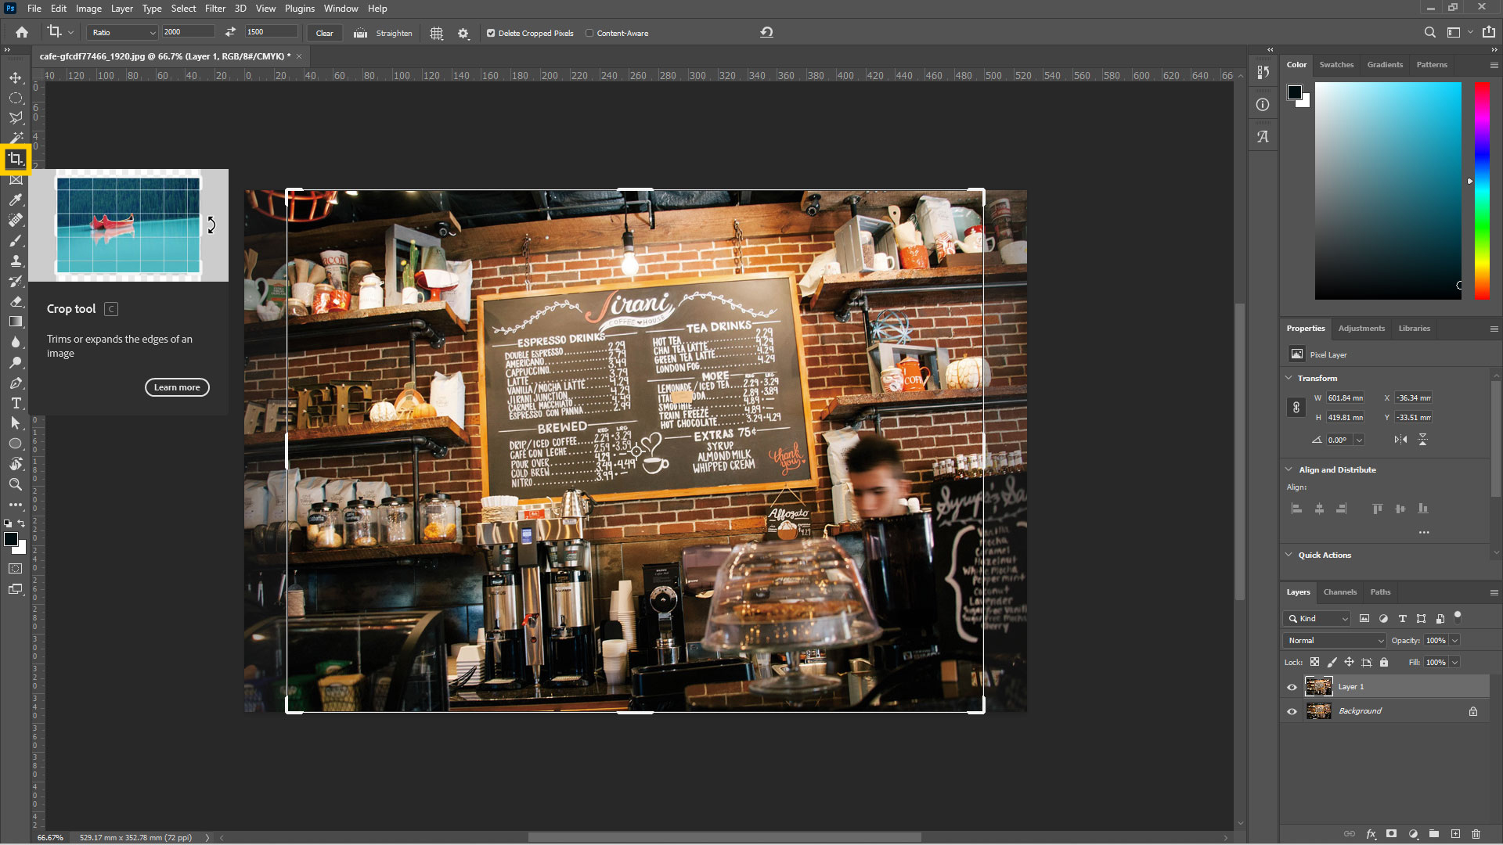Select the Frame tool
Screen dimensions: 1503x845
15,180
